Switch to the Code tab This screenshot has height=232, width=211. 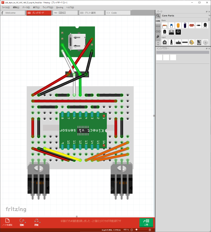[118, 13]
